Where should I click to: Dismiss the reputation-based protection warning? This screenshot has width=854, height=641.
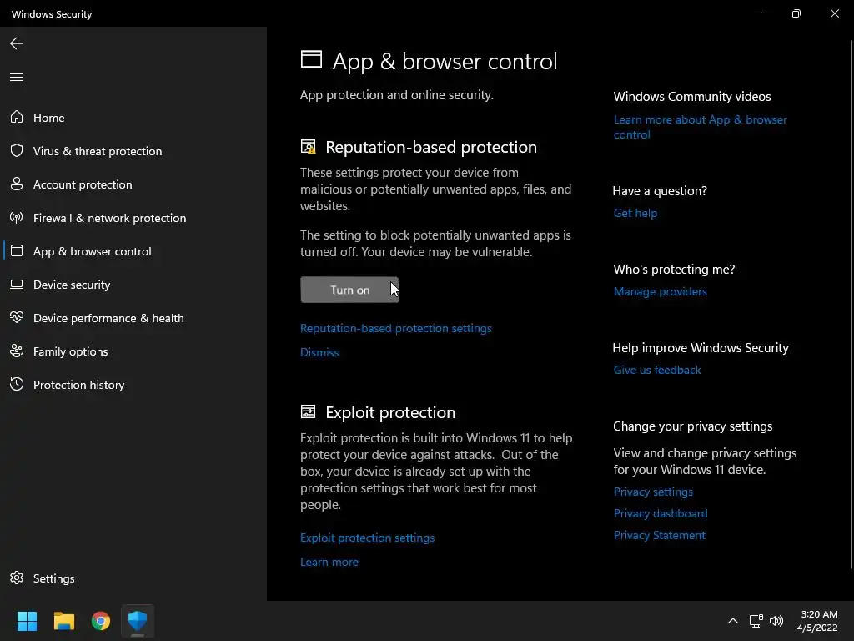[x=319, y=352]
